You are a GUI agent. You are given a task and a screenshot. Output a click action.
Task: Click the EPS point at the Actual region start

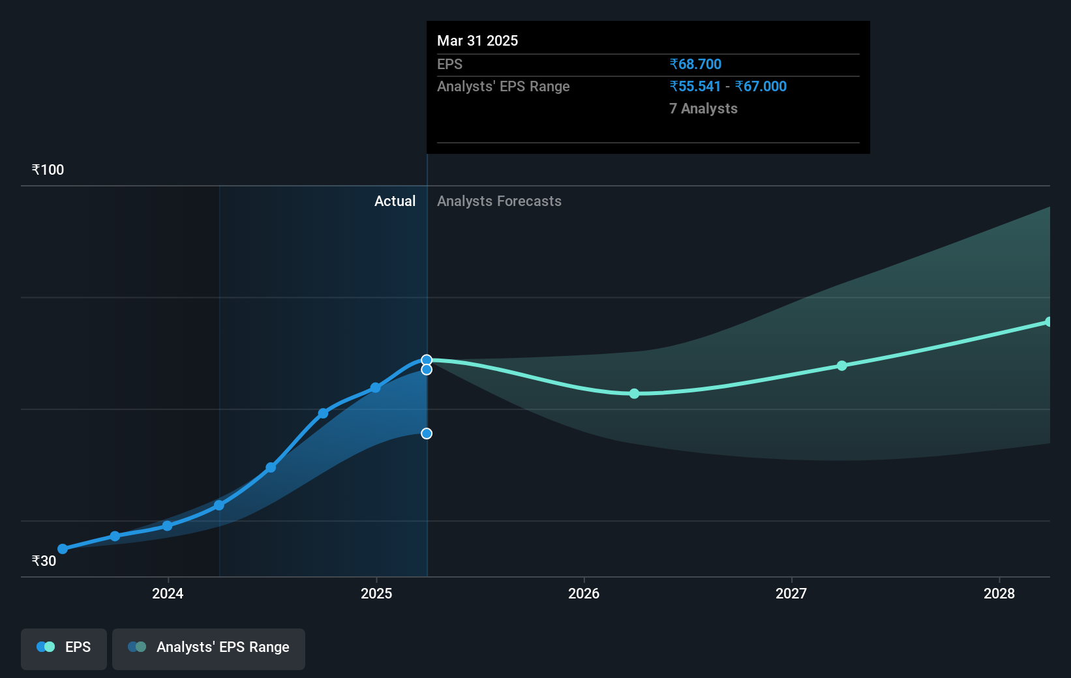coord(219,505)
